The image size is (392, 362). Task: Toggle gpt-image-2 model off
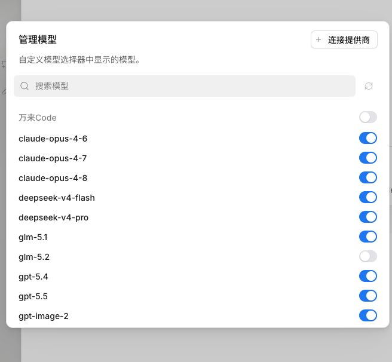pos(368,315)
